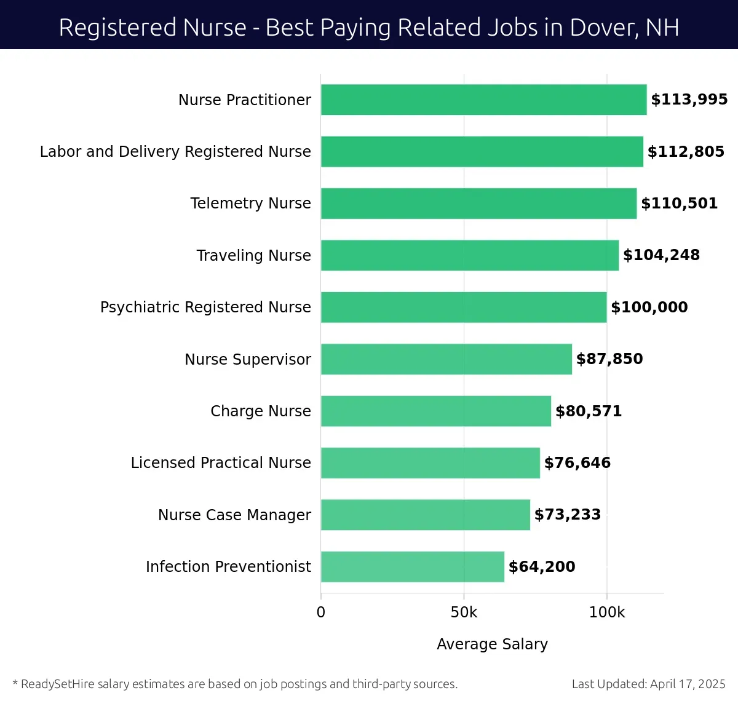738x701 pixels.
Task: Select the Nurse Case Manager label
Action: (x=235, y=515)
